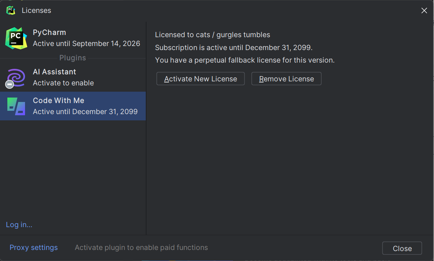
Task: Click the Close button at the bottom right
Action: point(402,248)
